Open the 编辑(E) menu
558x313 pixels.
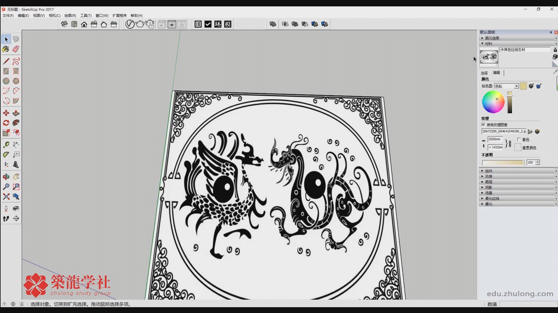pyautogui.click(x=23, y=16)
